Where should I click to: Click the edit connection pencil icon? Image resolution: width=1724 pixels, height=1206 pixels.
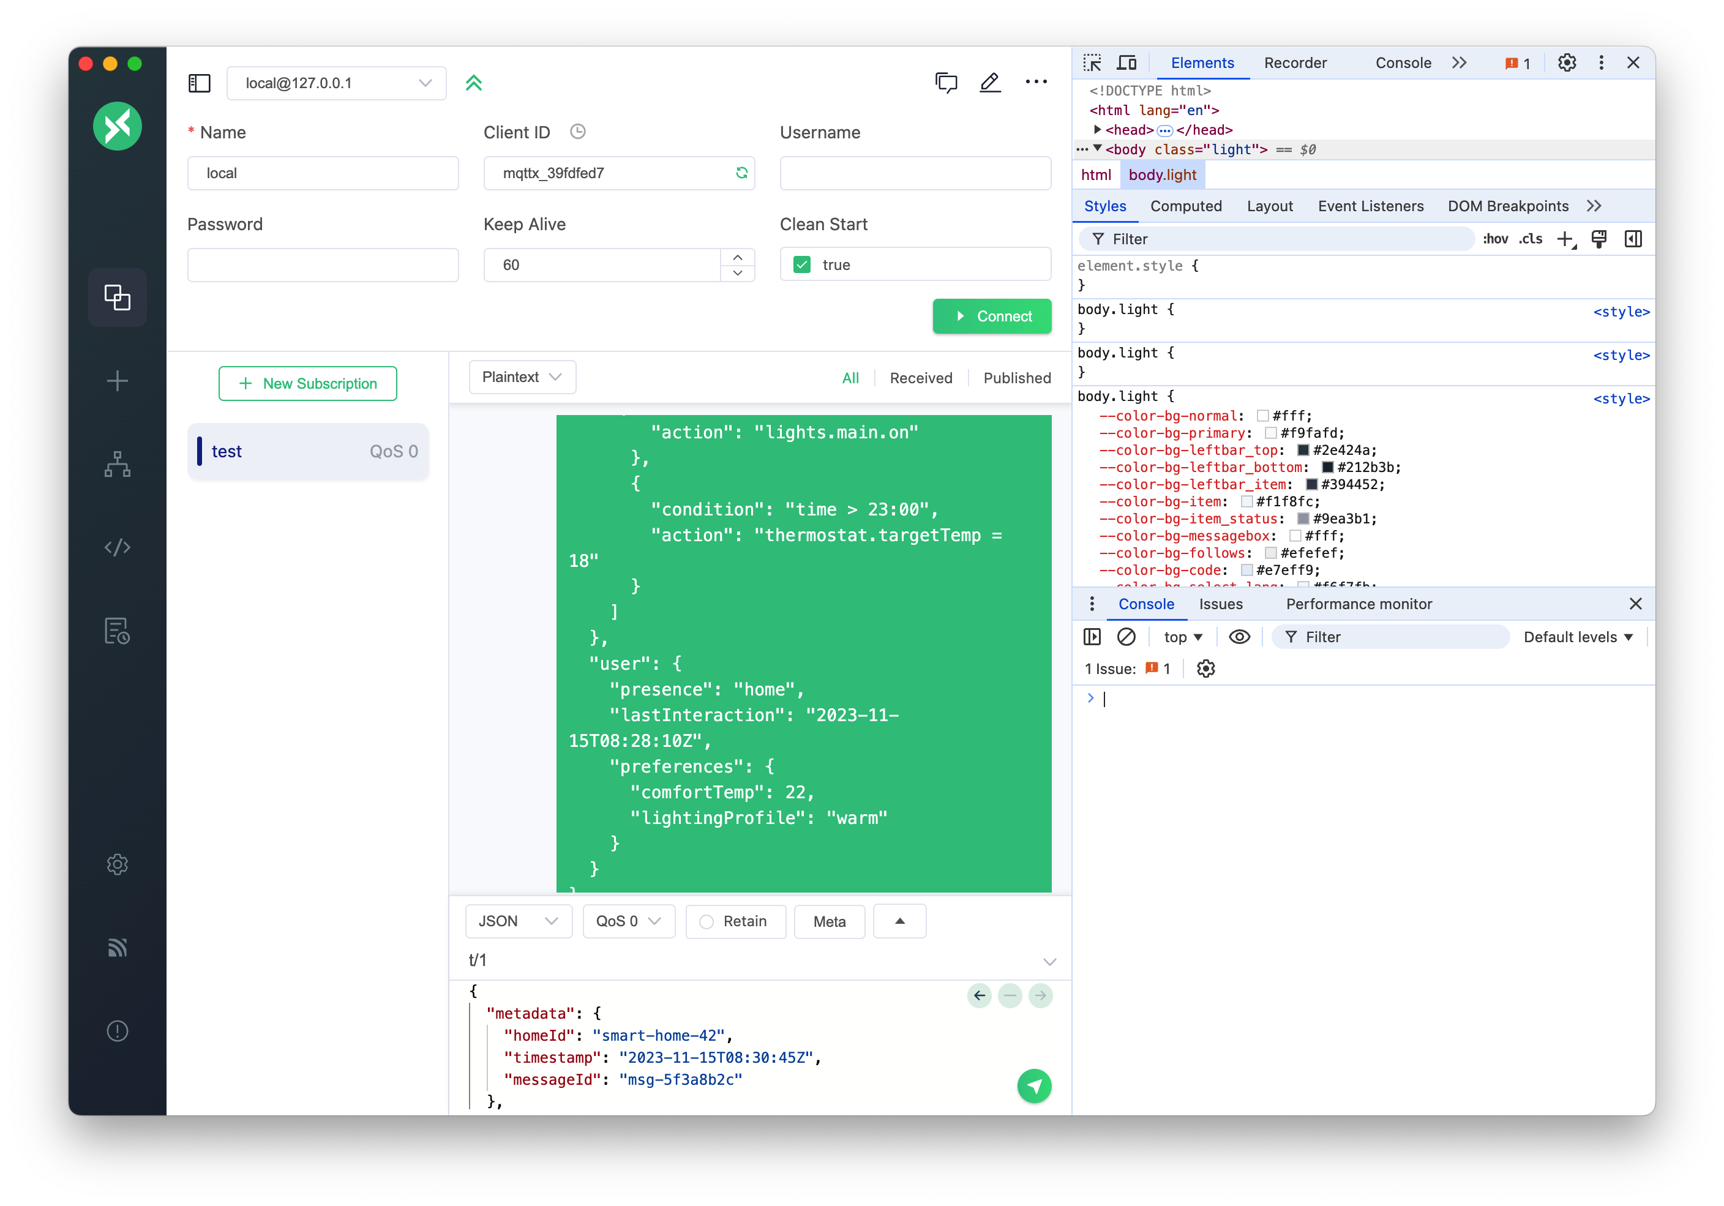pos(990,83)
